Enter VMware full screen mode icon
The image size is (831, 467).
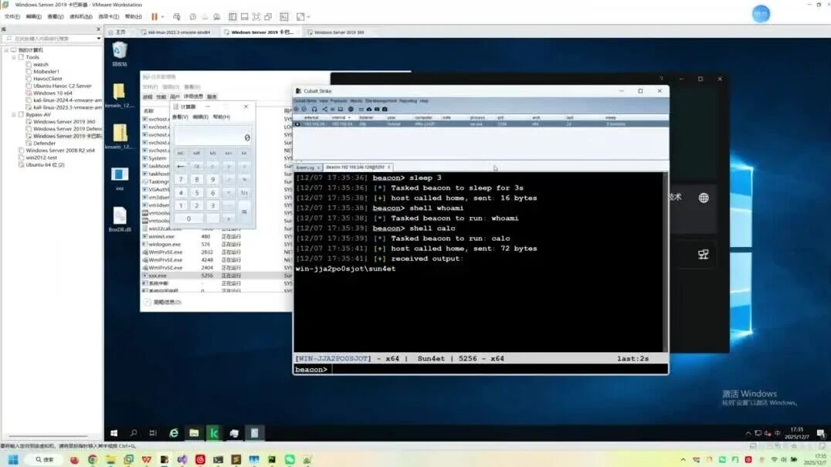point(256,17)
